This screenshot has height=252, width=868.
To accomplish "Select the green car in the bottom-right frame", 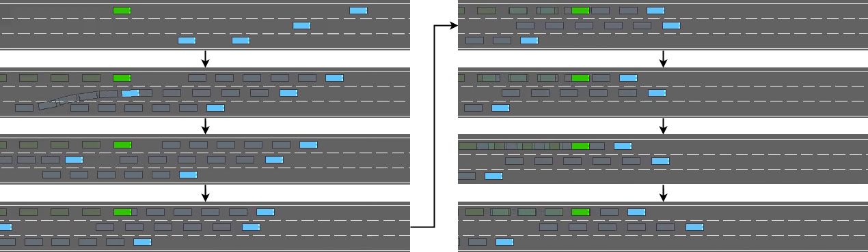I will [580, 212].
